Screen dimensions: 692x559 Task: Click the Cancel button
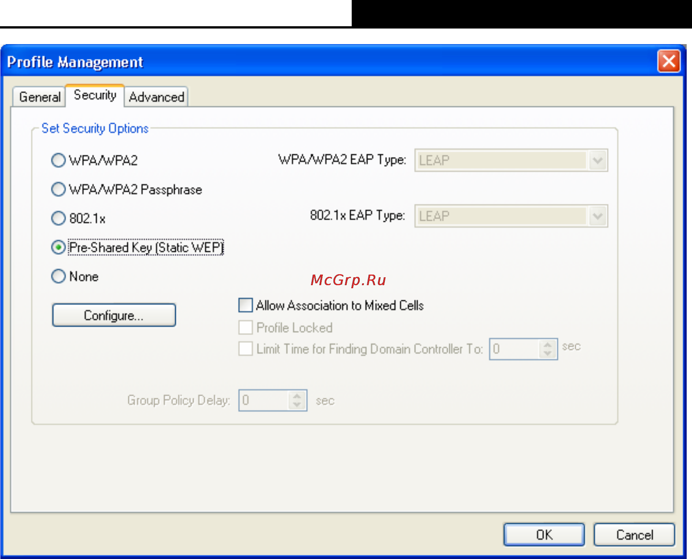634,535
